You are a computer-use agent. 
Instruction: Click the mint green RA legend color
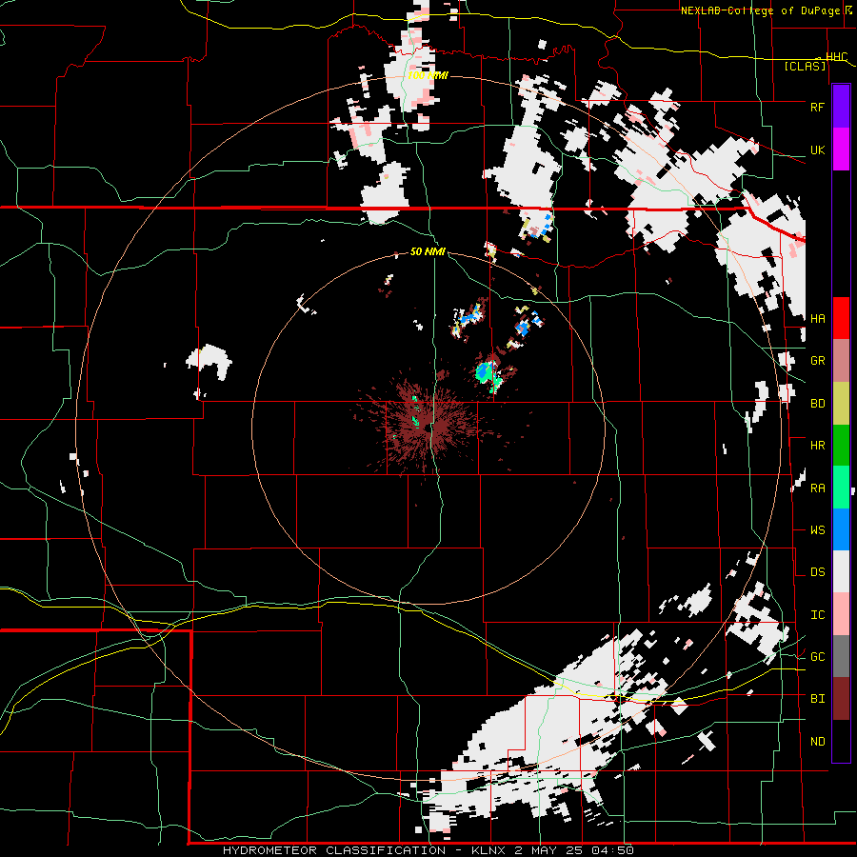[841, 488]
